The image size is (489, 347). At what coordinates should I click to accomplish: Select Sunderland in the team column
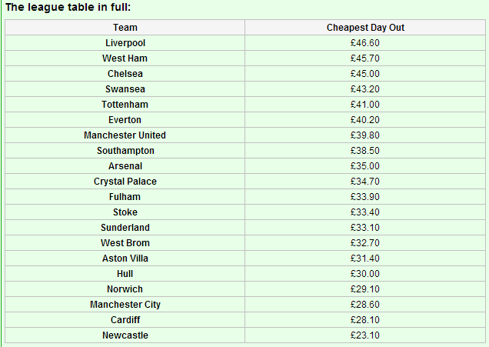125,228
